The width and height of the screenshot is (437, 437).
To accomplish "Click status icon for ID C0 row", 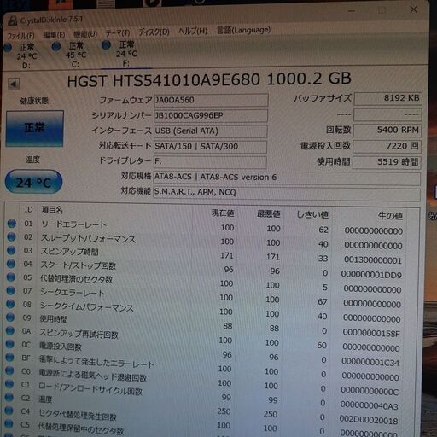I will tap(9, 370).
